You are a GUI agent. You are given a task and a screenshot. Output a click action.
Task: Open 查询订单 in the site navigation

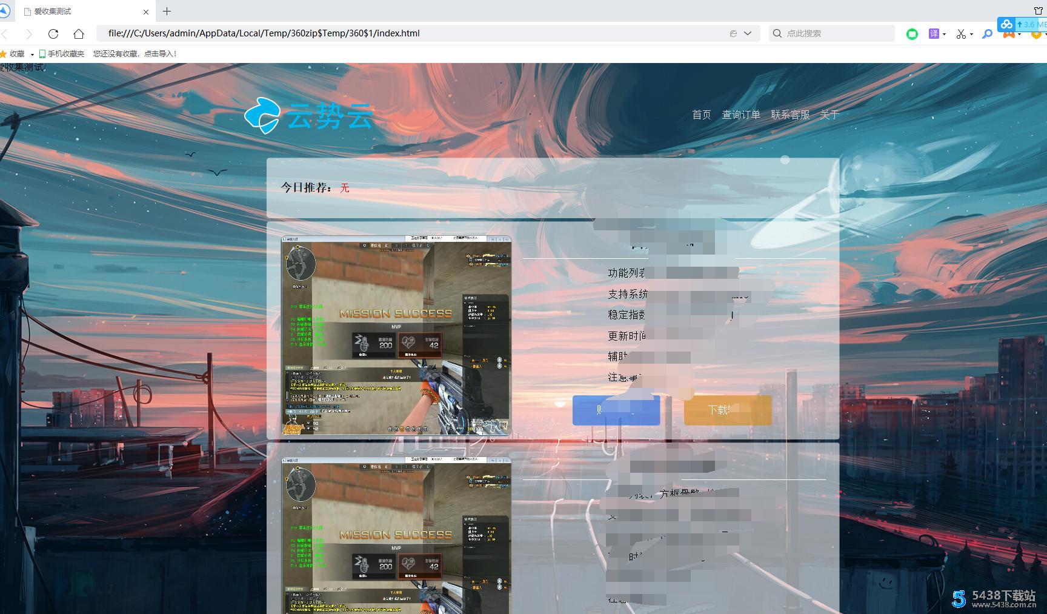point(740,115)
